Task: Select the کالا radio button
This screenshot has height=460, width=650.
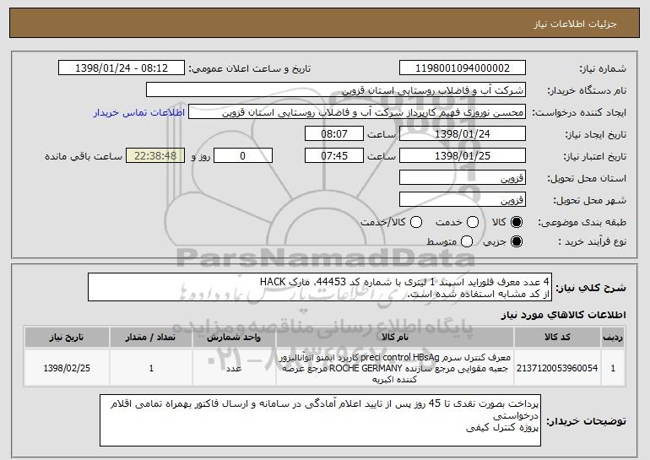Action: point(517,222)
